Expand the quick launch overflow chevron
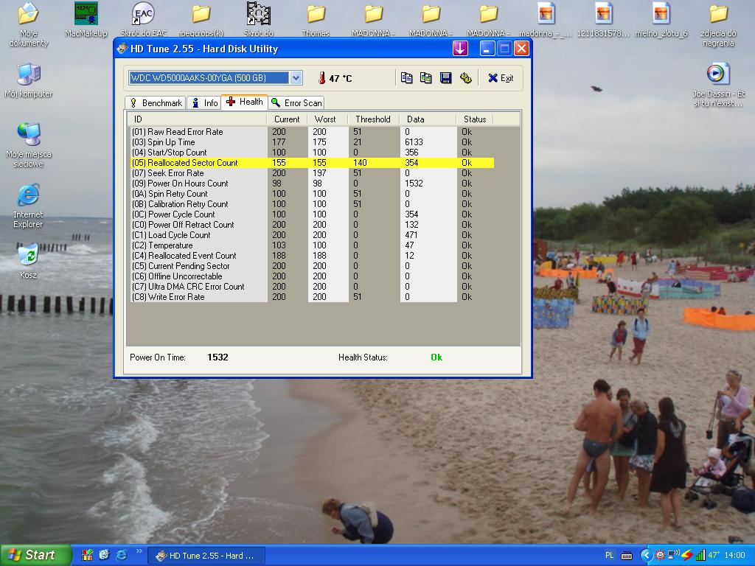The height and width of the screenshot is (566, 755). click(139, 551)
